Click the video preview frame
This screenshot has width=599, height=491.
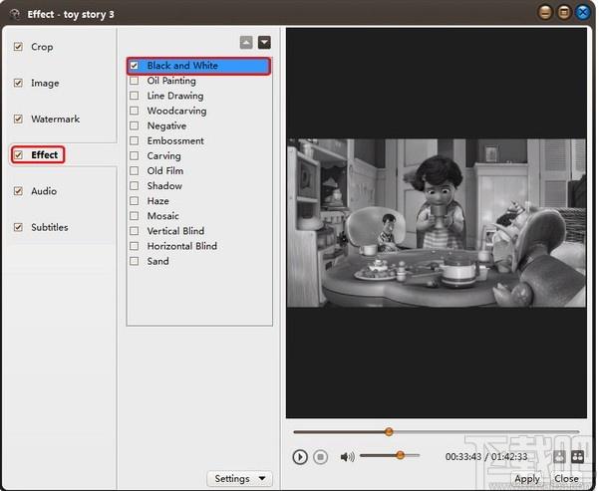point(437,223)
